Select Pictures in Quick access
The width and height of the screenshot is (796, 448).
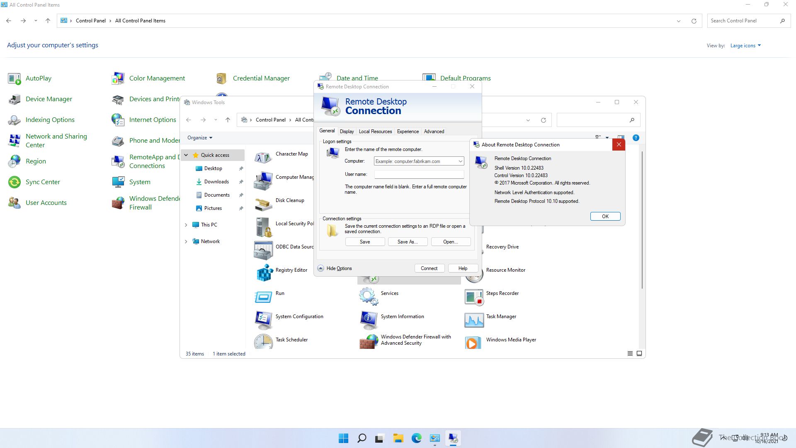(x=213, y=208)
